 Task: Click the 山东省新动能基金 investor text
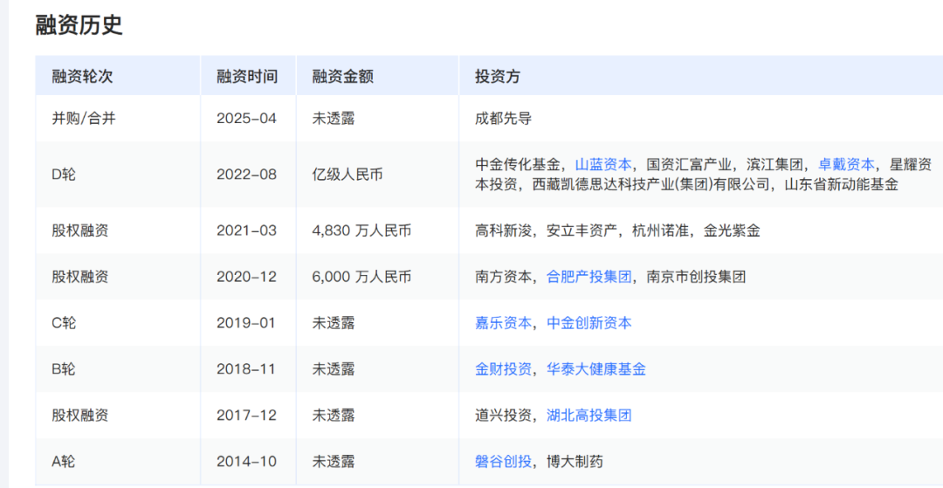tap(842, 184)
